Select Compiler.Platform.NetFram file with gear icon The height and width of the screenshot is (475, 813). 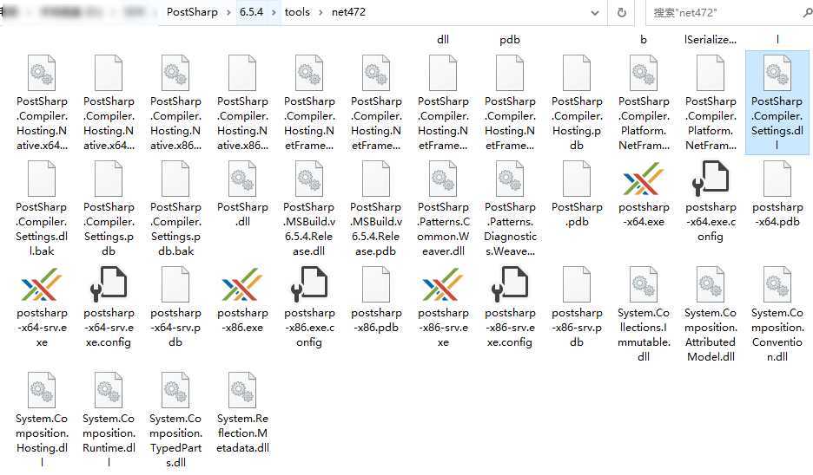[644, 103]
